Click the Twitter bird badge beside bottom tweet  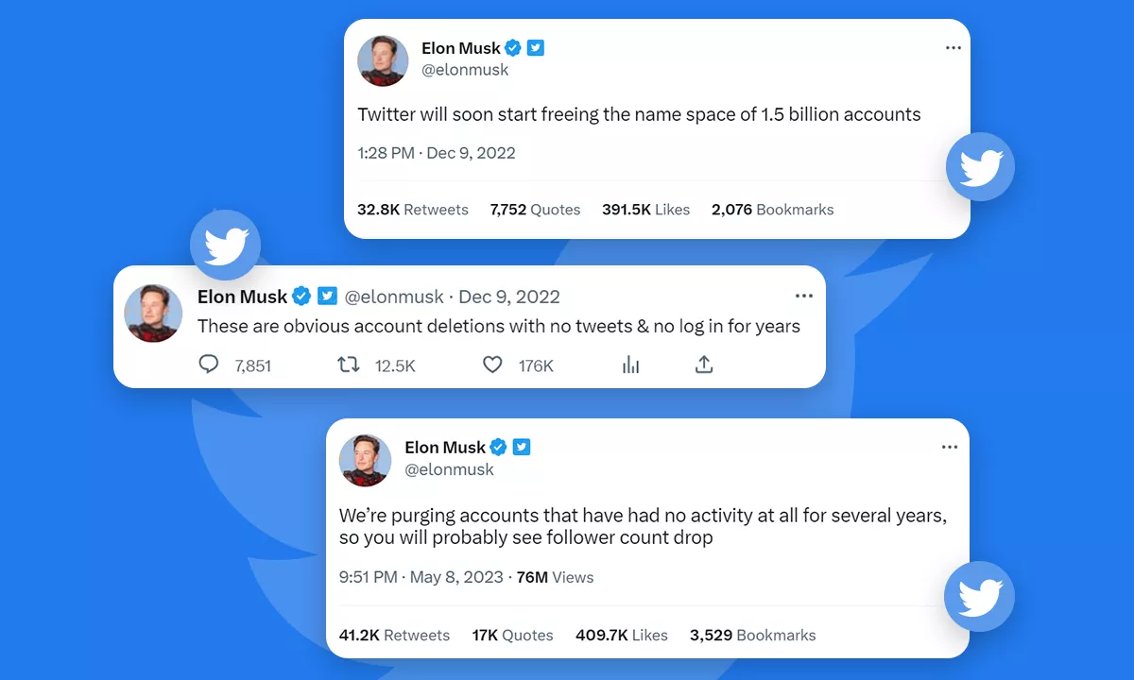click(x=979, y=597)
